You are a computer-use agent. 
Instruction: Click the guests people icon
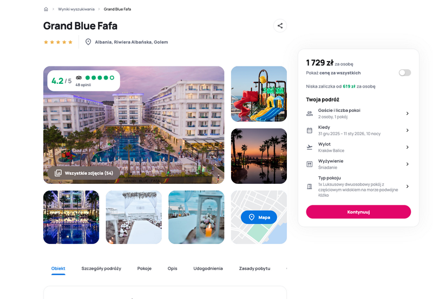tap(310, 114)
